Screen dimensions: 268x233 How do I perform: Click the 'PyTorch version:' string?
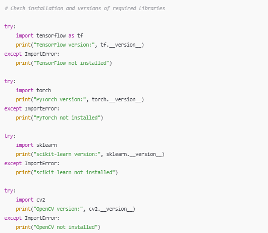coord(60,99)
